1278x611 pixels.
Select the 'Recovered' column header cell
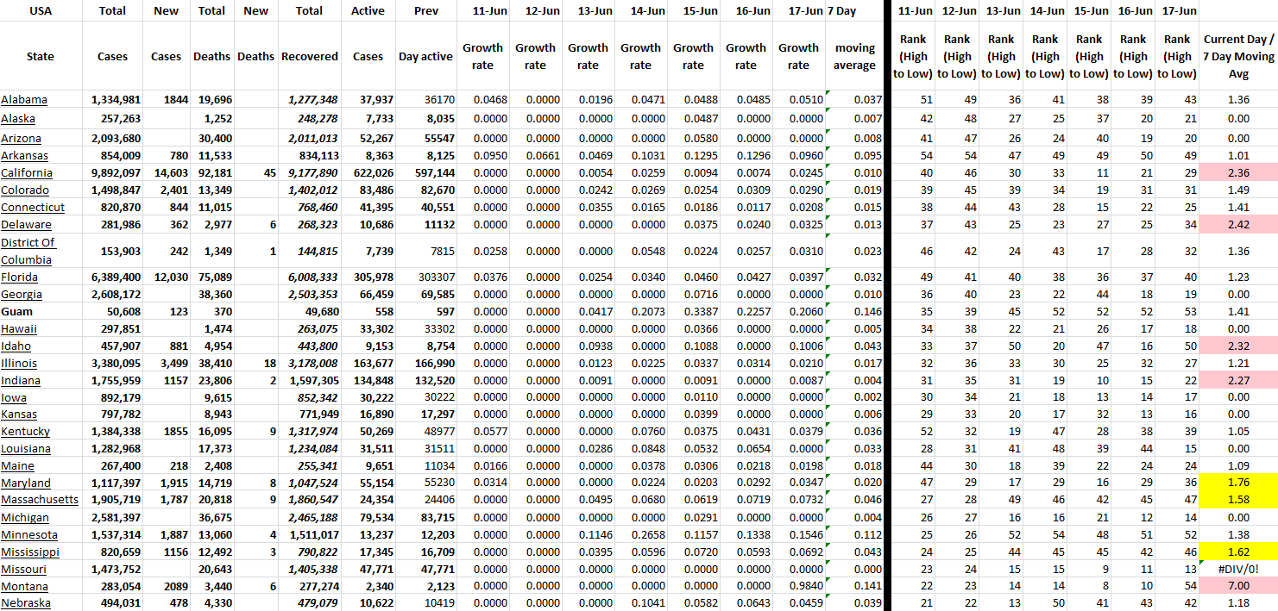[309, 56]
